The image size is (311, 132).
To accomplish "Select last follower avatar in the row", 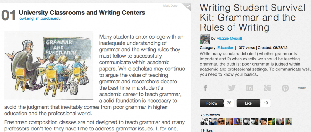I will click(x=289, y=121).
